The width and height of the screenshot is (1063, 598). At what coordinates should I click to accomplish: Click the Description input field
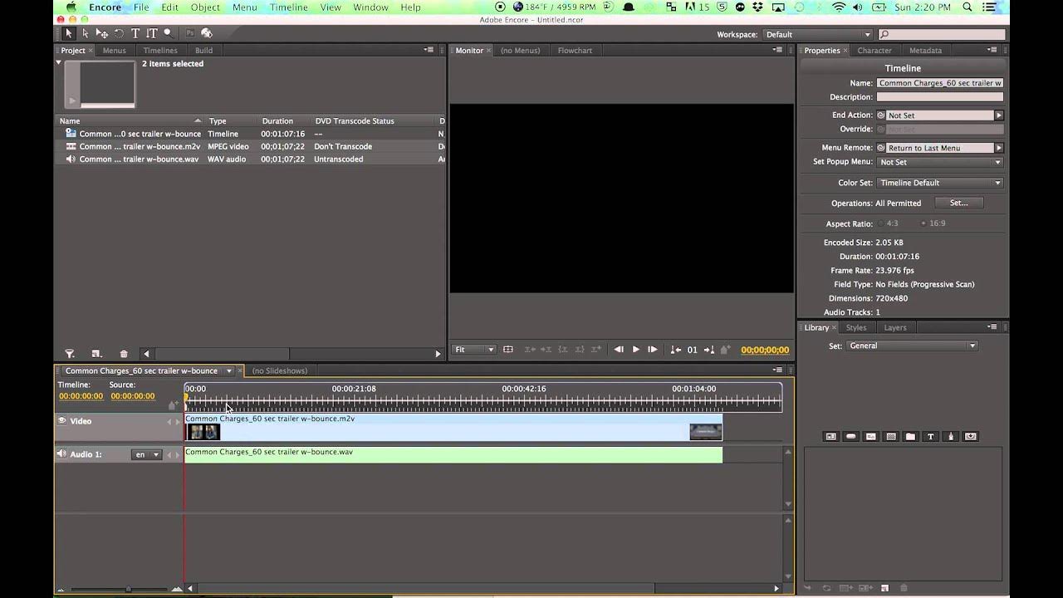tap(940, 97)
